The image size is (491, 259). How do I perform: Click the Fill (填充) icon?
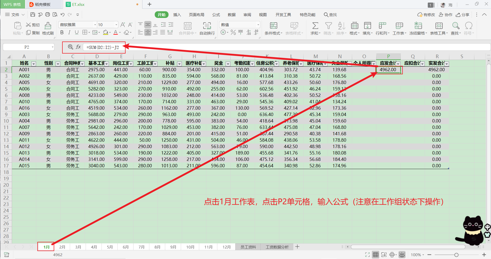tap(367, 26)
